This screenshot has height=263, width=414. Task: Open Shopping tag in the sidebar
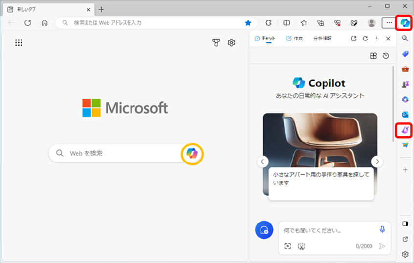(405, 54)
